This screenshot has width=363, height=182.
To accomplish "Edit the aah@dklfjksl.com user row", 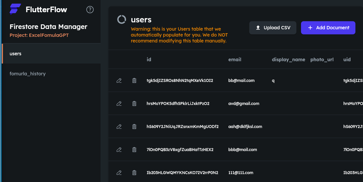I will point(119,127).
